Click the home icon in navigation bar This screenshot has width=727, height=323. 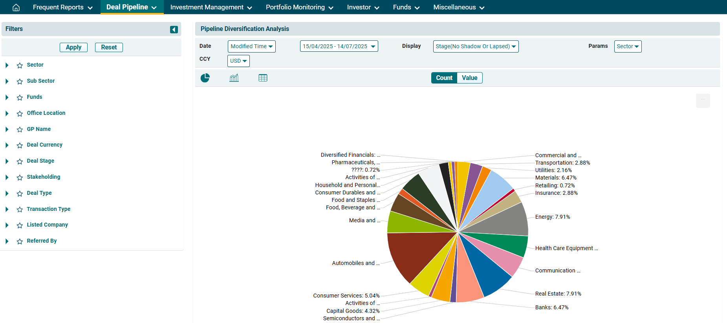(16, 7)
